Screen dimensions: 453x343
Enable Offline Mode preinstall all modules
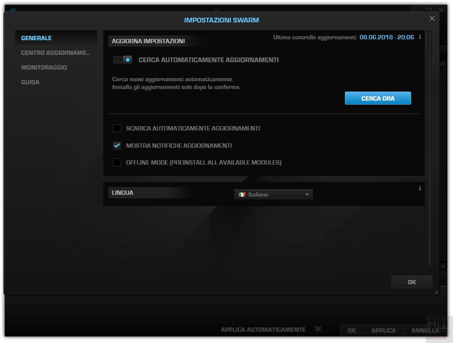(117, 162)
